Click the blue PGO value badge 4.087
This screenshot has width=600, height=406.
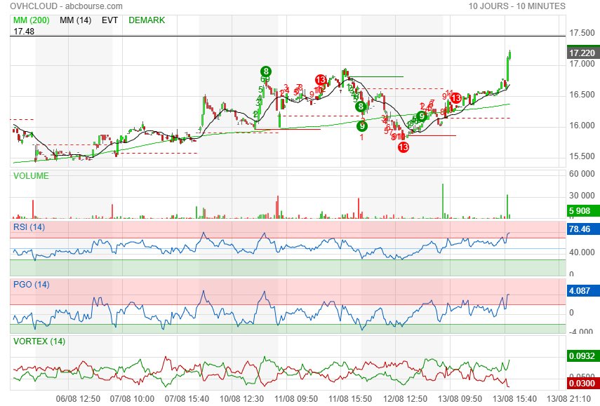click(582, 290)
